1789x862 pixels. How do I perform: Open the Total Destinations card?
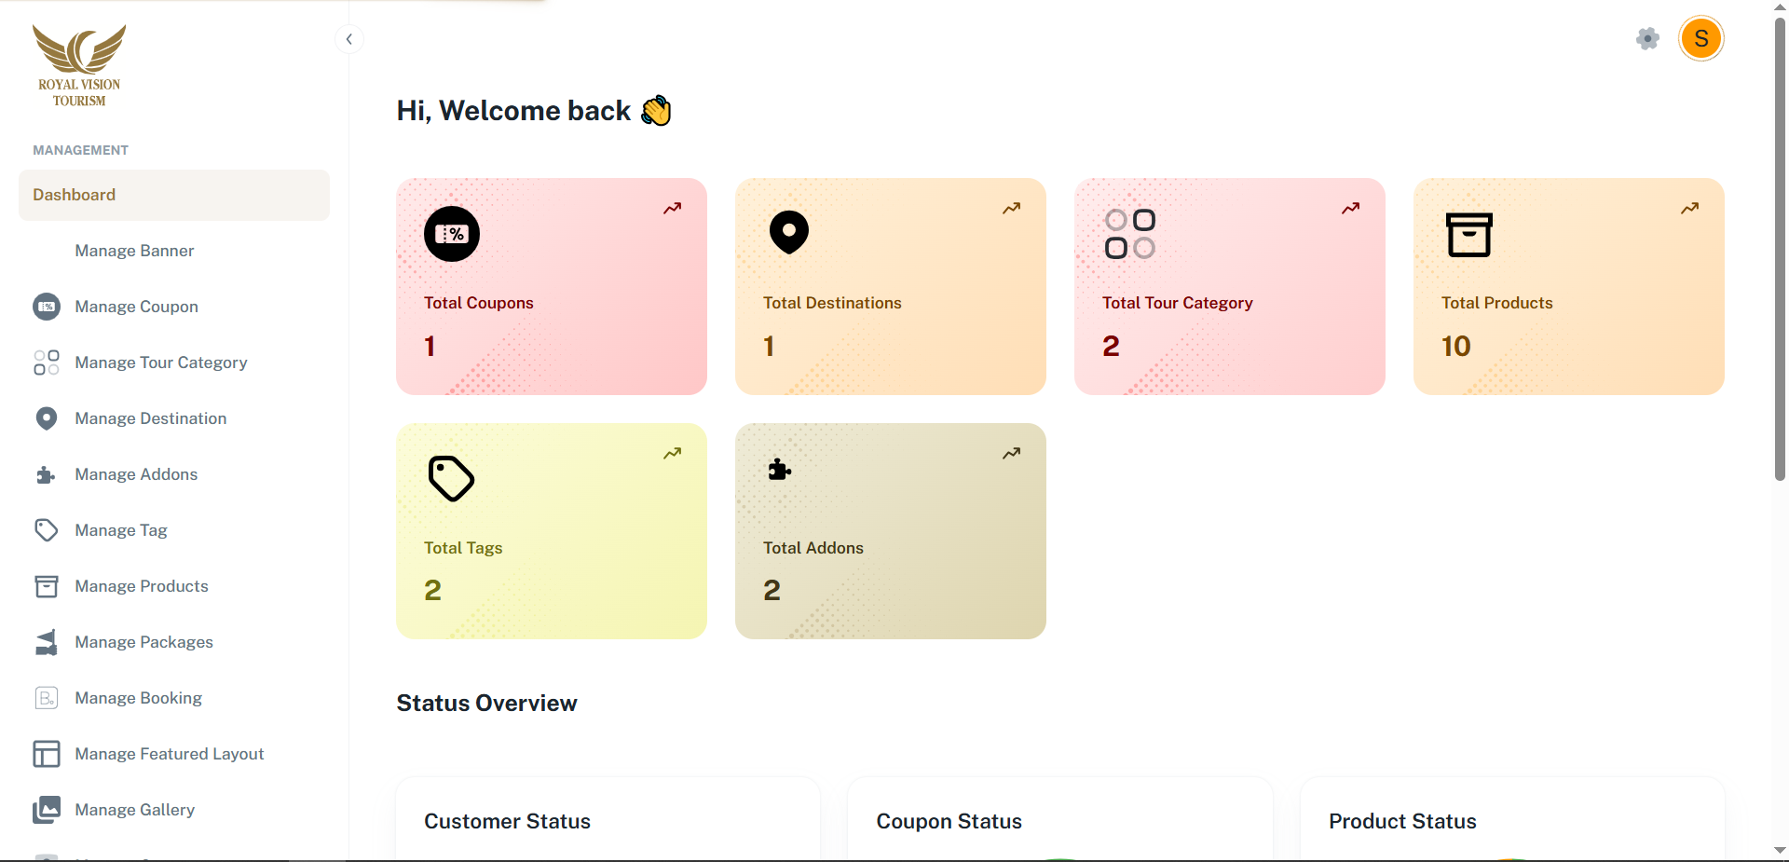[890, 286]
